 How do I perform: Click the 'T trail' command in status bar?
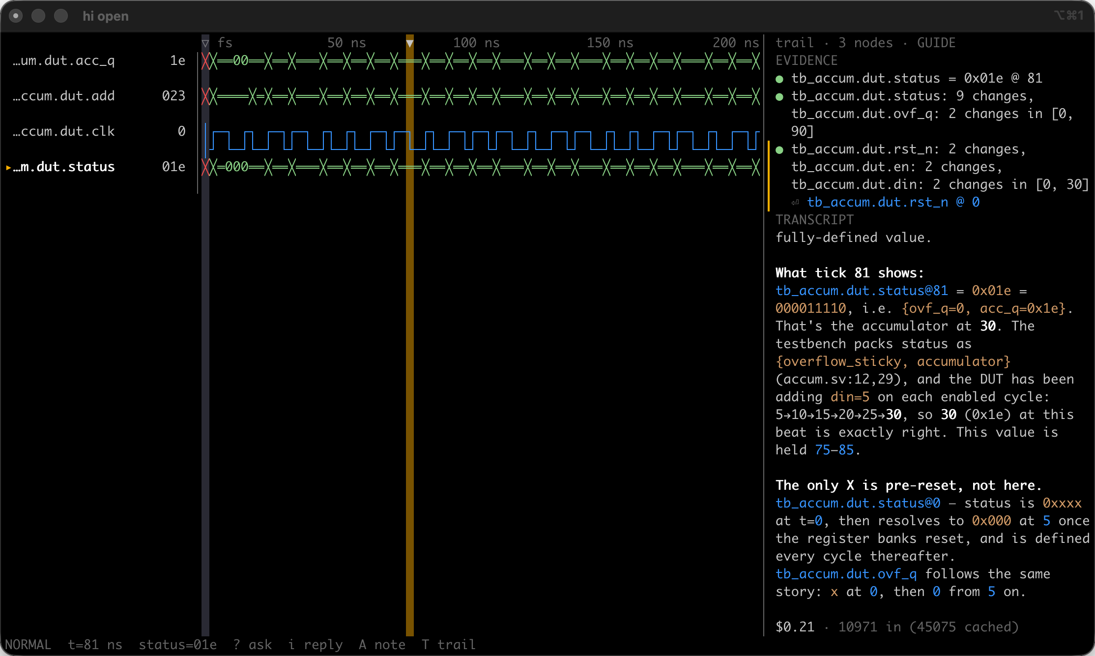pos(449,645)
